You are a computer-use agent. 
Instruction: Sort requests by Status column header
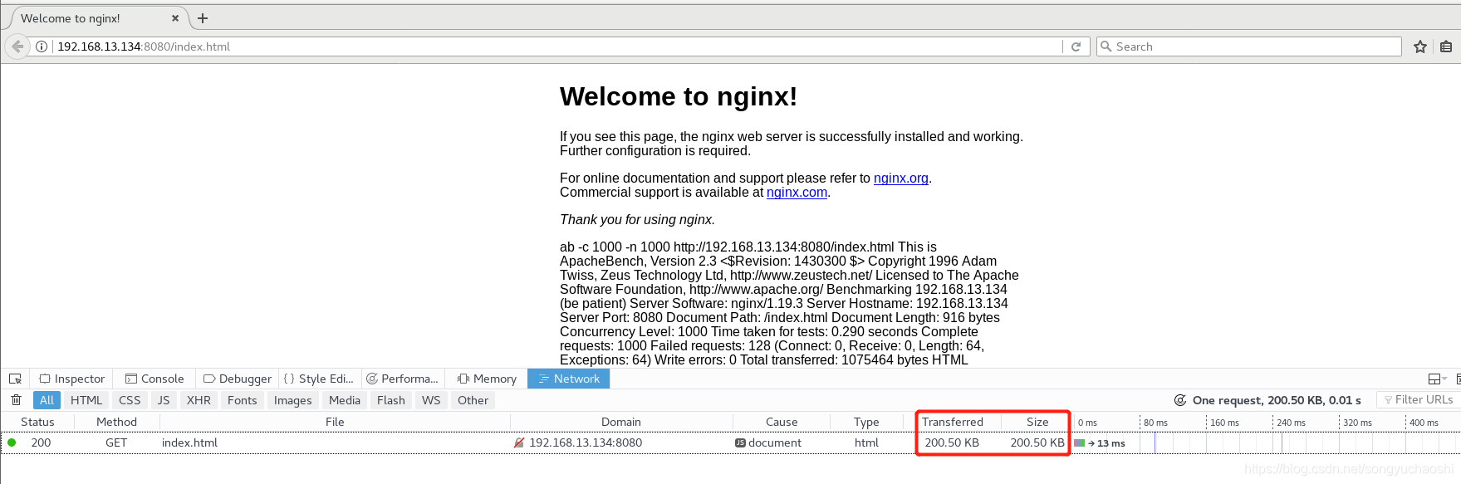(x=37, y=422)
